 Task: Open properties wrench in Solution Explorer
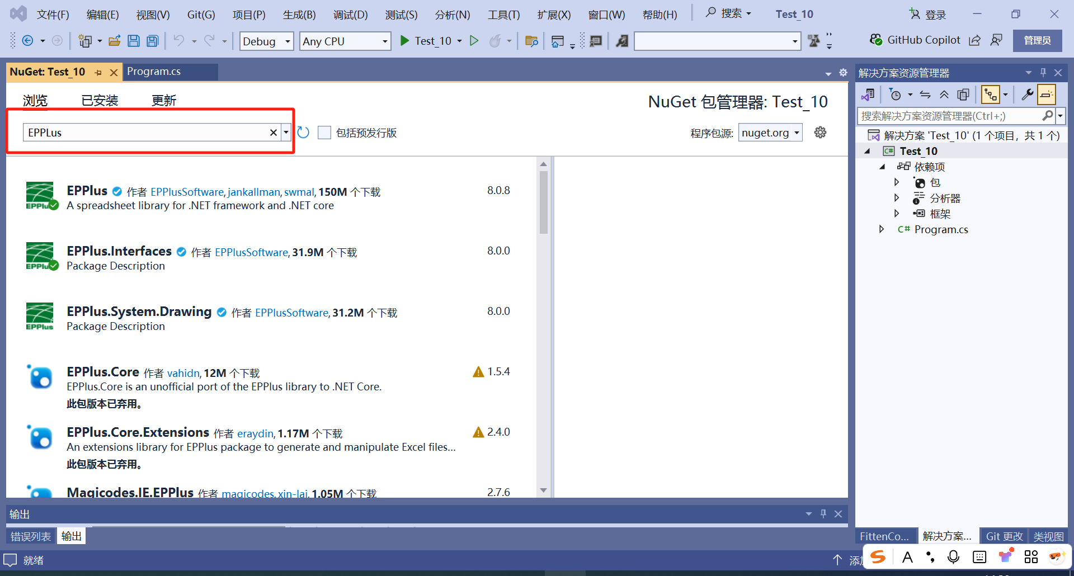[x=1028, y=95]
